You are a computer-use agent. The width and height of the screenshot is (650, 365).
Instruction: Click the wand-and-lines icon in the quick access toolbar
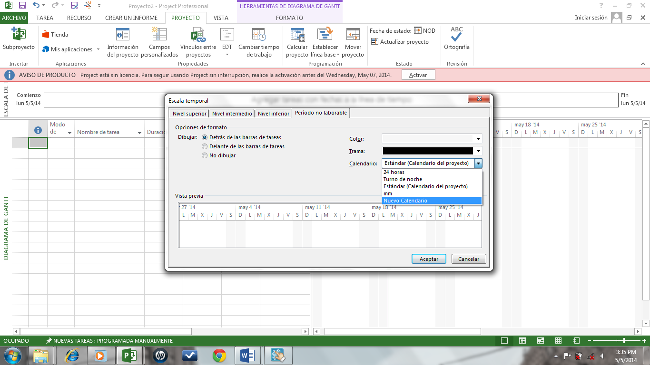coord(89,6)
